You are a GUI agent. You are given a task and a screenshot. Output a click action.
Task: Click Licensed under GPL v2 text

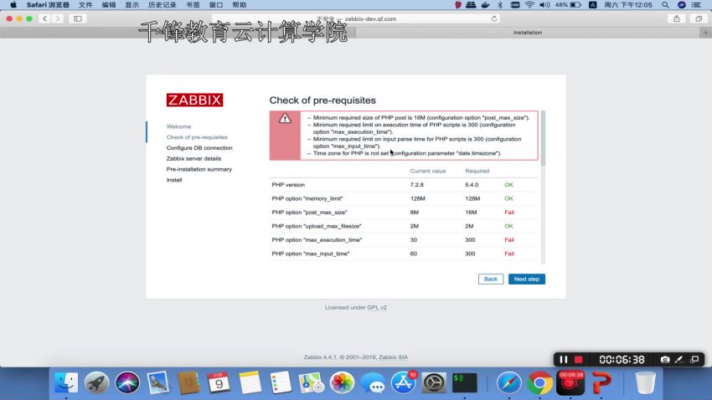[355, 307]
